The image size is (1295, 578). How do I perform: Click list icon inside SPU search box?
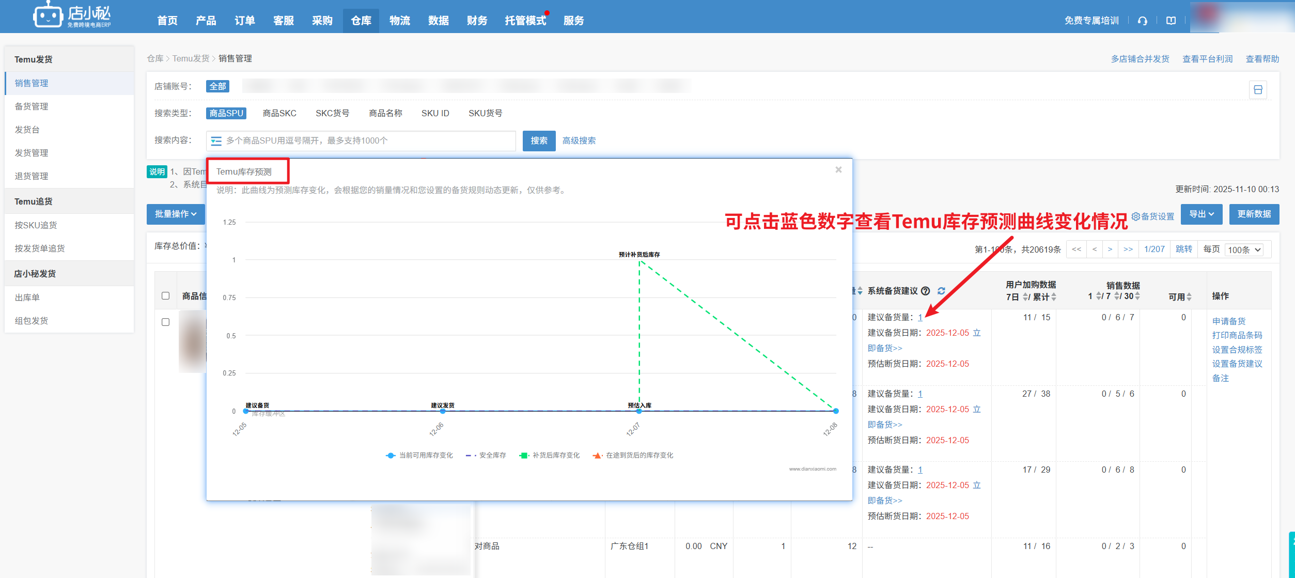point(216,141)
